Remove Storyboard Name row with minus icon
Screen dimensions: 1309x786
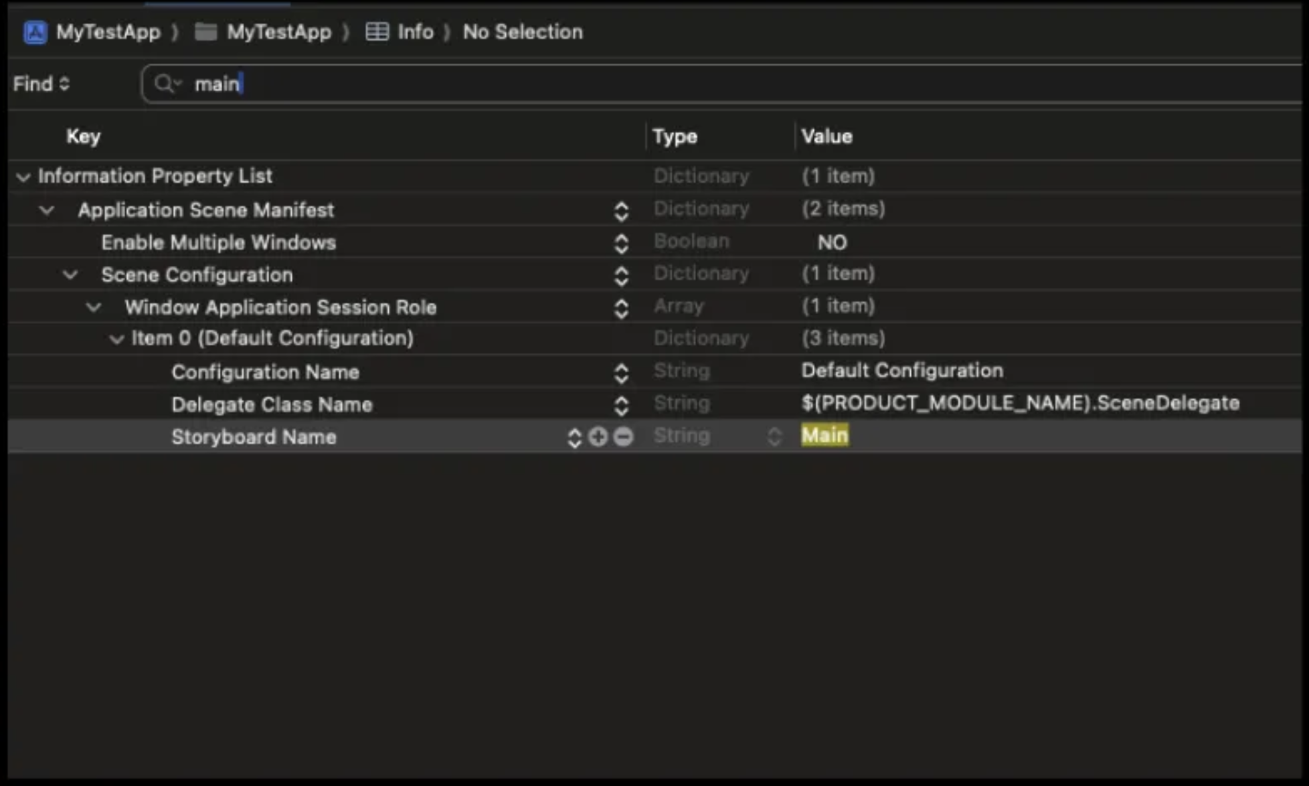[623, 437]
